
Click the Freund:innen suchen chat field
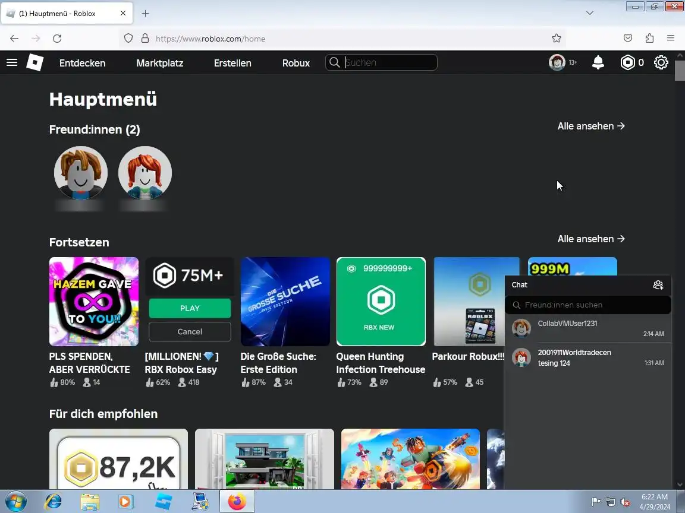click(x=587, y=305)
